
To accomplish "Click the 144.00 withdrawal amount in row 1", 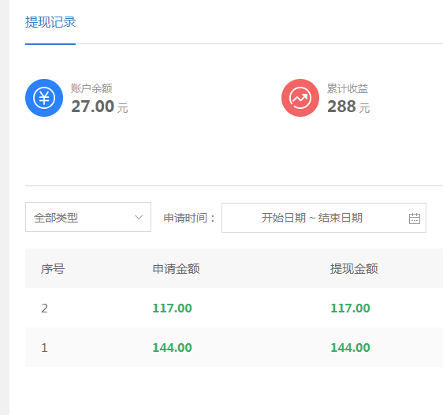I will pos(350,348).
